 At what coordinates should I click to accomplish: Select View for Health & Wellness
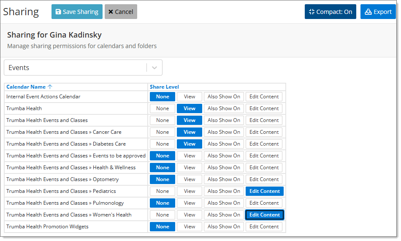click(x=190, y=168)
